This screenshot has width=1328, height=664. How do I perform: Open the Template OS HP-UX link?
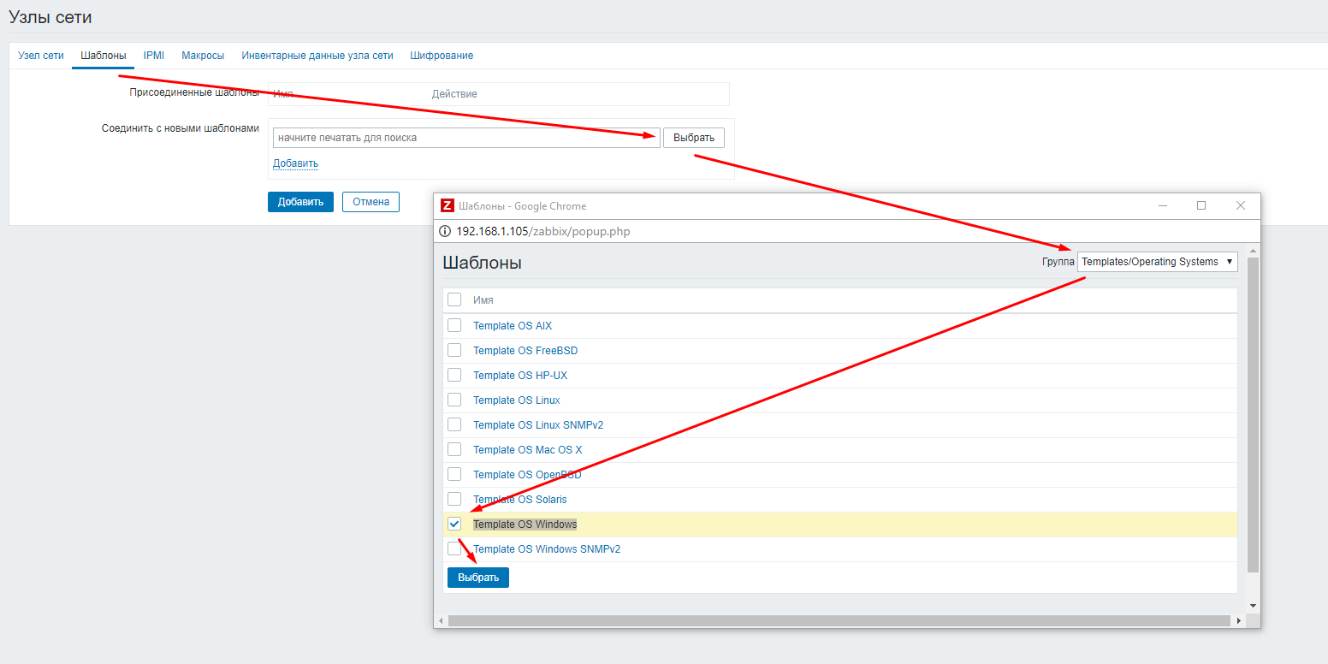click(x=520, y=376)
